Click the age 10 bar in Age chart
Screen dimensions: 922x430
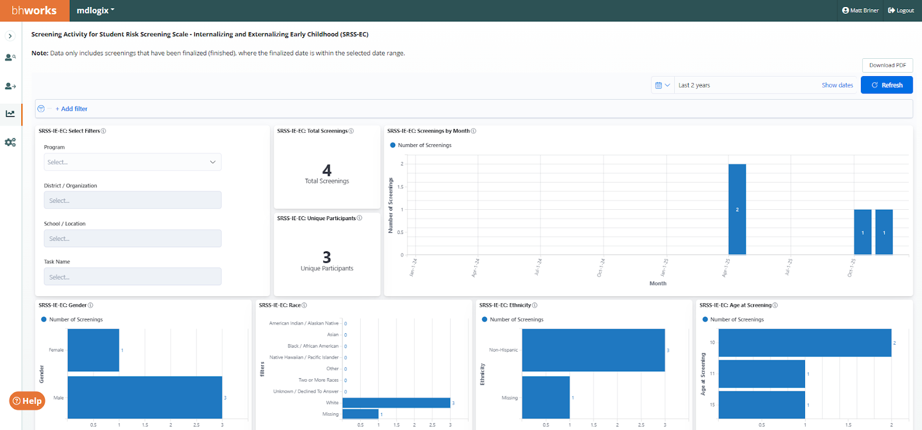[x=805, y=342]
